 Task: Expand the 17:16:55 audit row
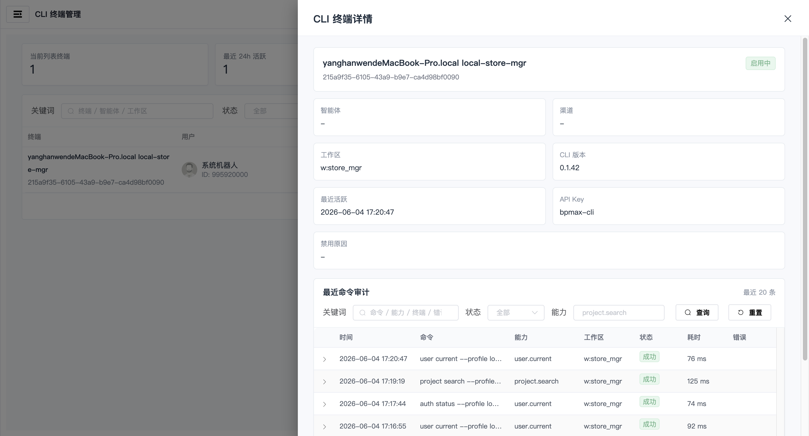(324, 427)
